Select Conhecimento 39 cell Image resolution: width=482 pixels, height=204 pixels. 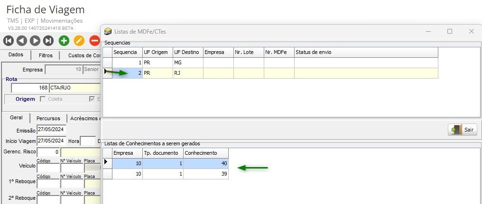pyautogui.click(x=206, y=174)
